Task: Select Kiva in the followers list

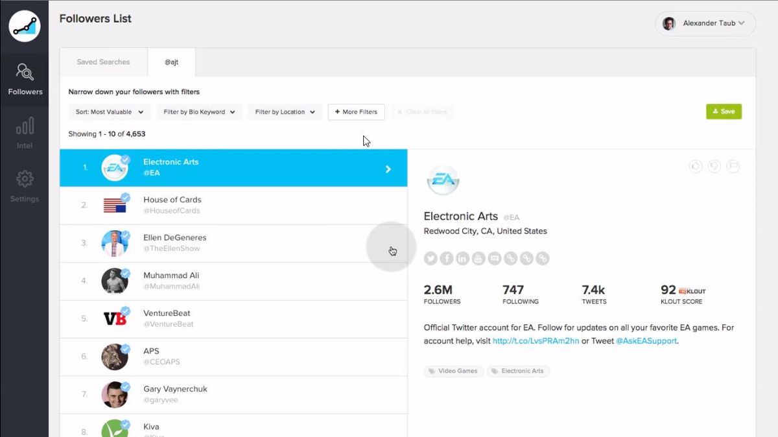Action: [233, 425]
